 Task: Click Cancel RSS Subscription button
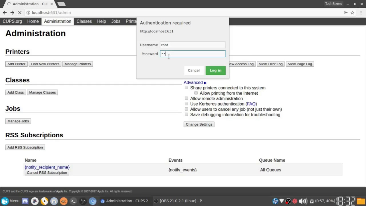click(47, 173)
